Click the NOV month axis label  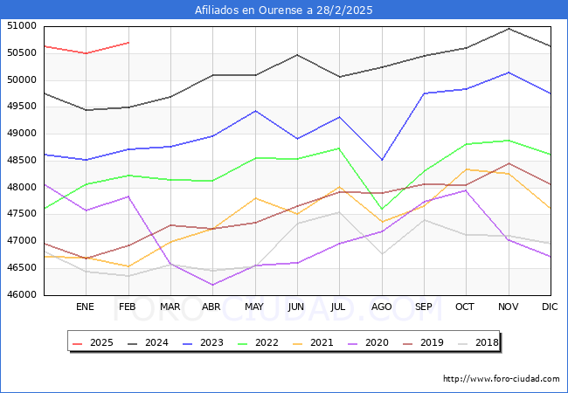(x=509, y=307)
